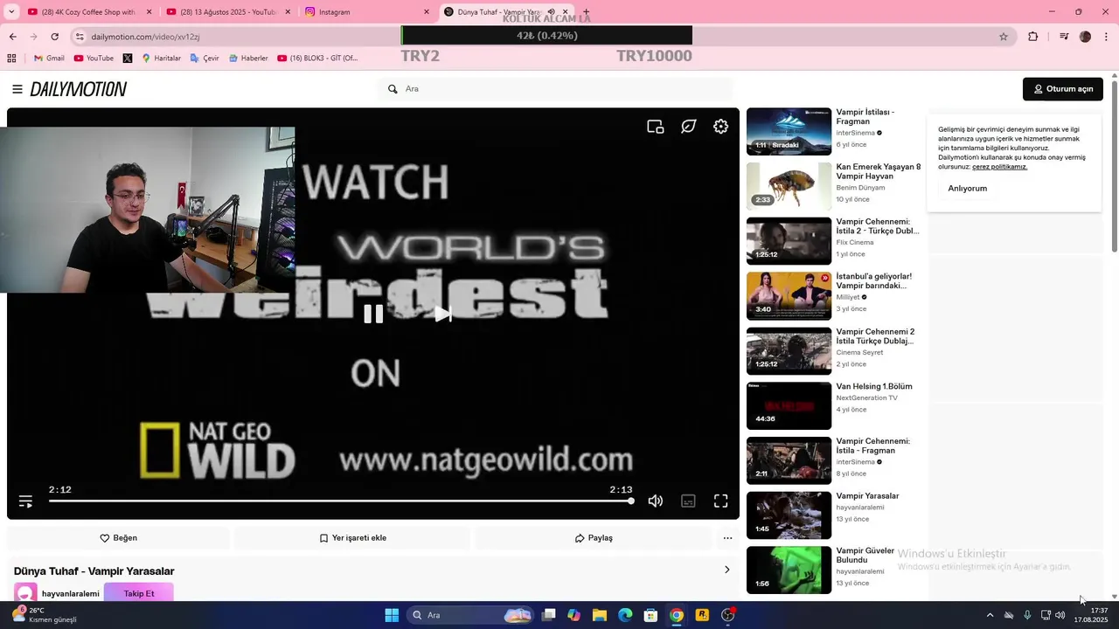The image size is (1119, 629).
Task: Click Yer işareti ekle bookmark button
Action: [352, 538]
